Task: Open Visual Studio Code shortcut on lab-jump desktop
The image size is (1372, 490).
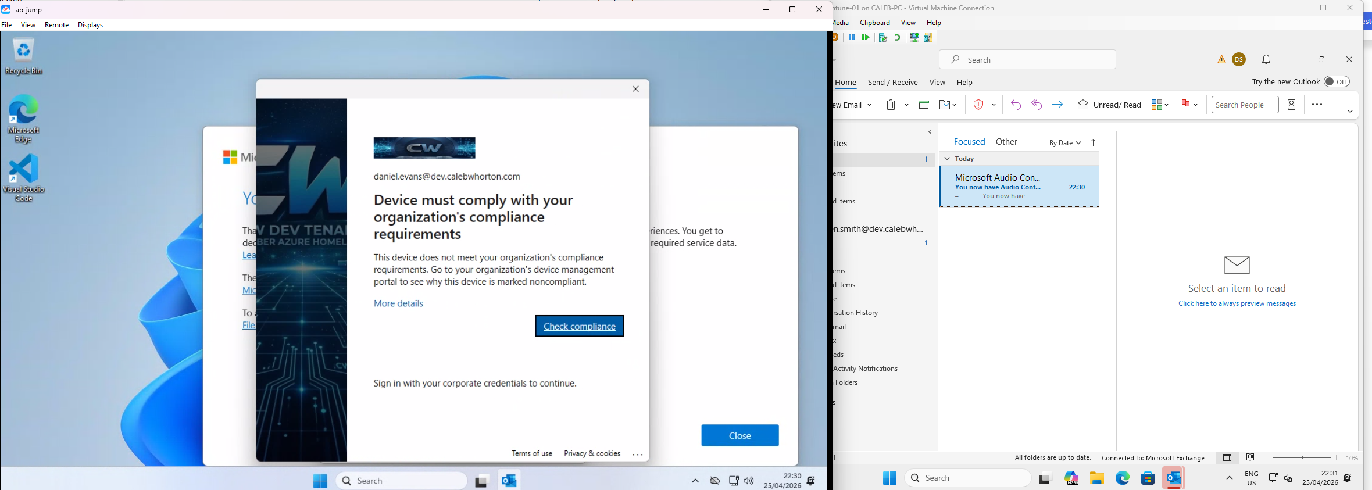Action: coord(24,178)
